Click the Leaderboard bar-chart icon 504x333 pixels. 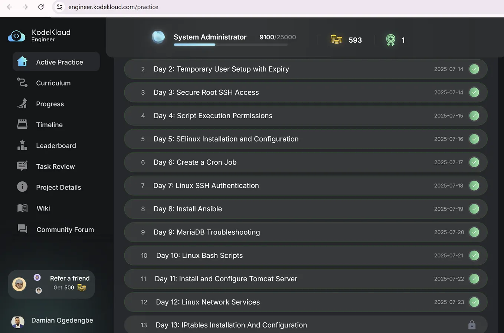point(22,145)
